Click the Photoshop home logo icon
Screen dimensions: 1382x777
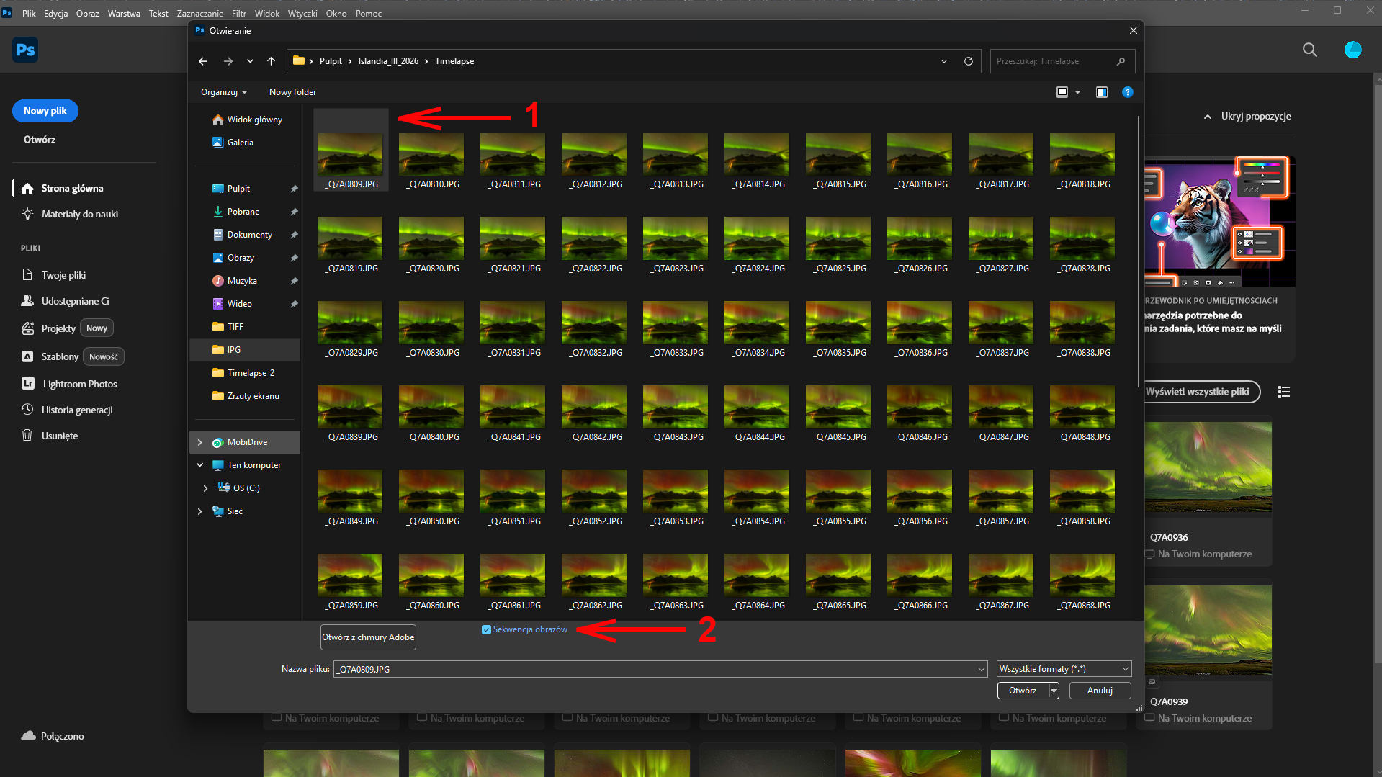pyautogui.click(x=25, y=50)
